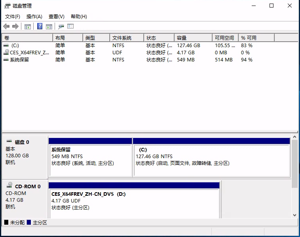The width and height of the screenshot is (300, 237).
Task: Open the 文件(F) menu
Action: click(13, 16)
